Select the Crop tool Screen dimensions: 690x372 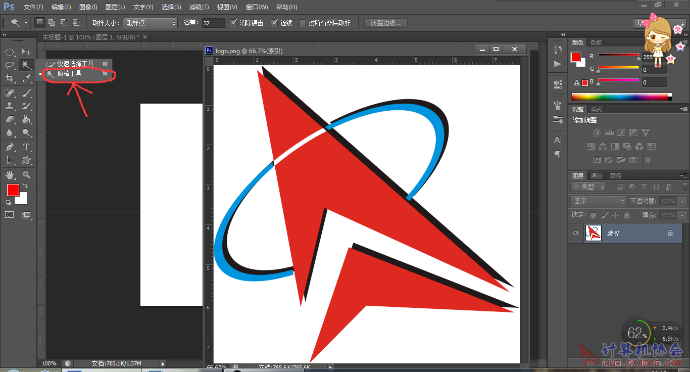(10, 78)
